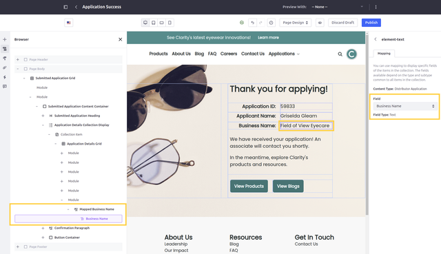Collapse the Submitted Application Grid node
The height and width of the screenshot is (254, 441).
[x=24, y=78]
